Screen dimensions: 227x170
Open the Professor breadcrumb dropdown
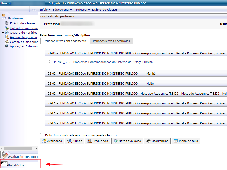(x=82, y=10)
